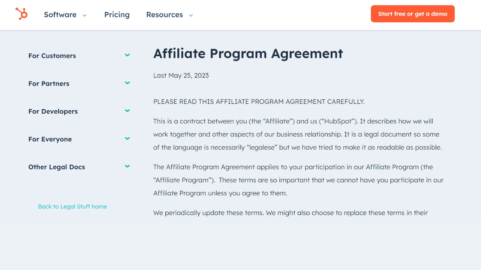Viewport: 481px width, 270px height.
Task: Select Software in the navigation bar
Action: [x=60, y=15]
